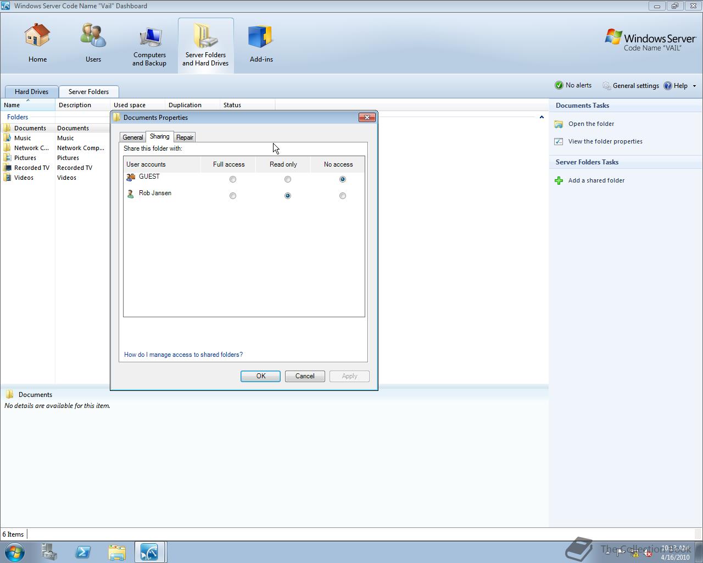Screen dimensions: 703x563
Task: Give Rob Jansen Full access
Action: point(233,196)
